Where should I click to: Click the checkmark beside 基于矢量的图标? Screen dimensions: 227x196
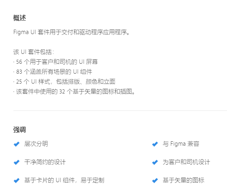click(x=155, y=181)
